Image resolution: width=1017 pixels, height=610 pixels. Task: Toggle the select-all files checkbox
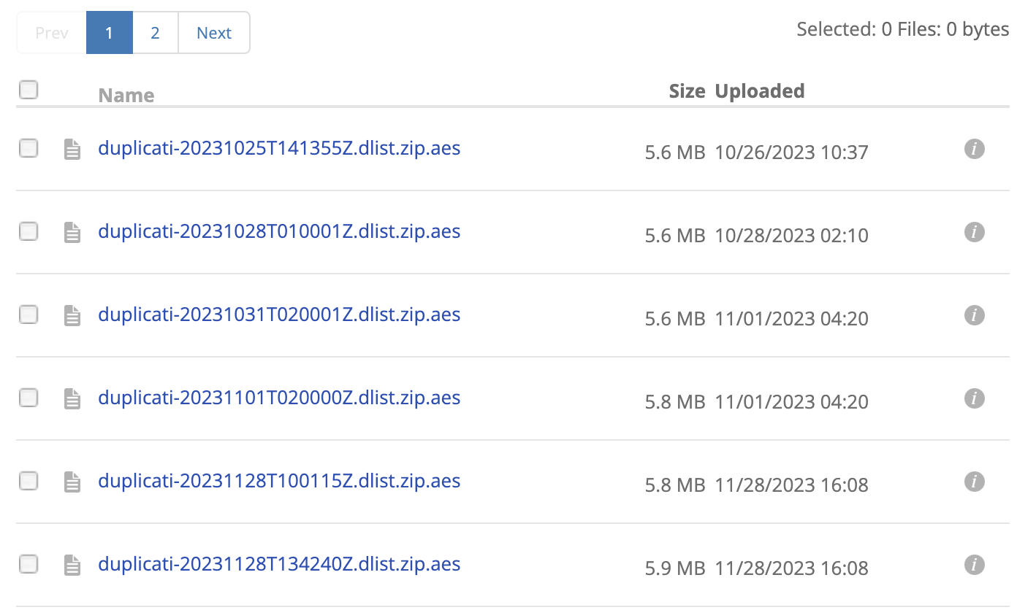(x=28, y=90)
